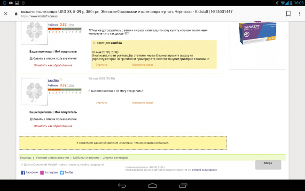Close the browser tab with X icon
This screenshot has width=305, height=191.
point(6,14)
